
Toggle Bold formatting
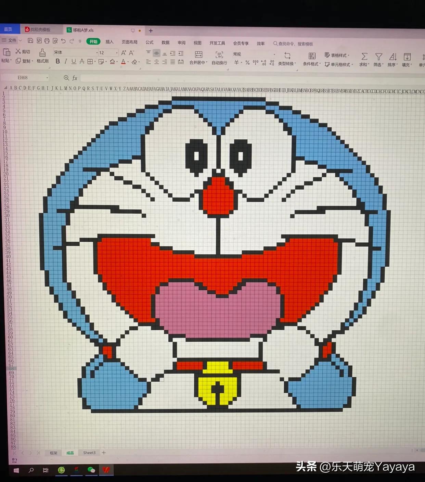click(x=57, y=61)
